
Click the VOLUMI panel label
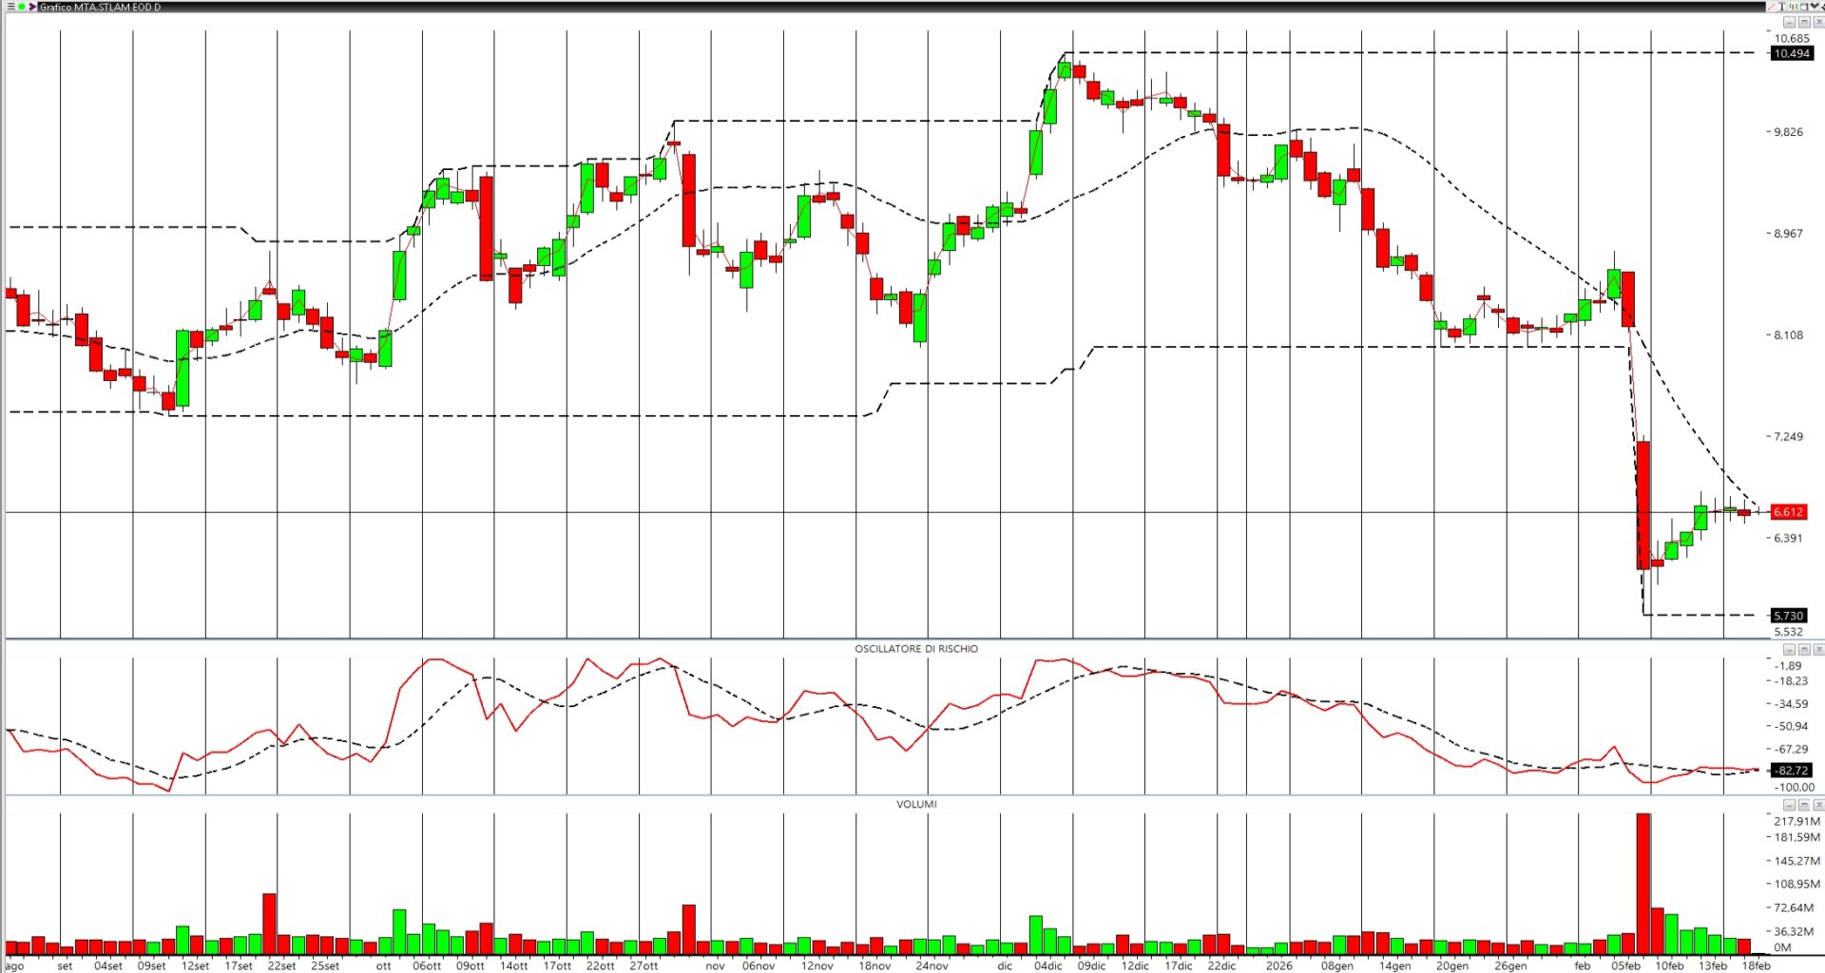[x=915, y=805]
